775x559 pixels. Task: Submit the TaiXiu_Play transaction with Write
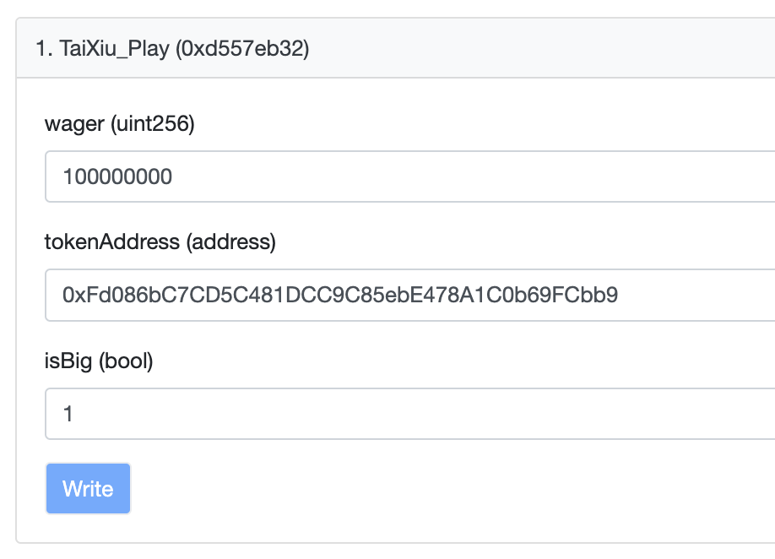coord(88,489)
